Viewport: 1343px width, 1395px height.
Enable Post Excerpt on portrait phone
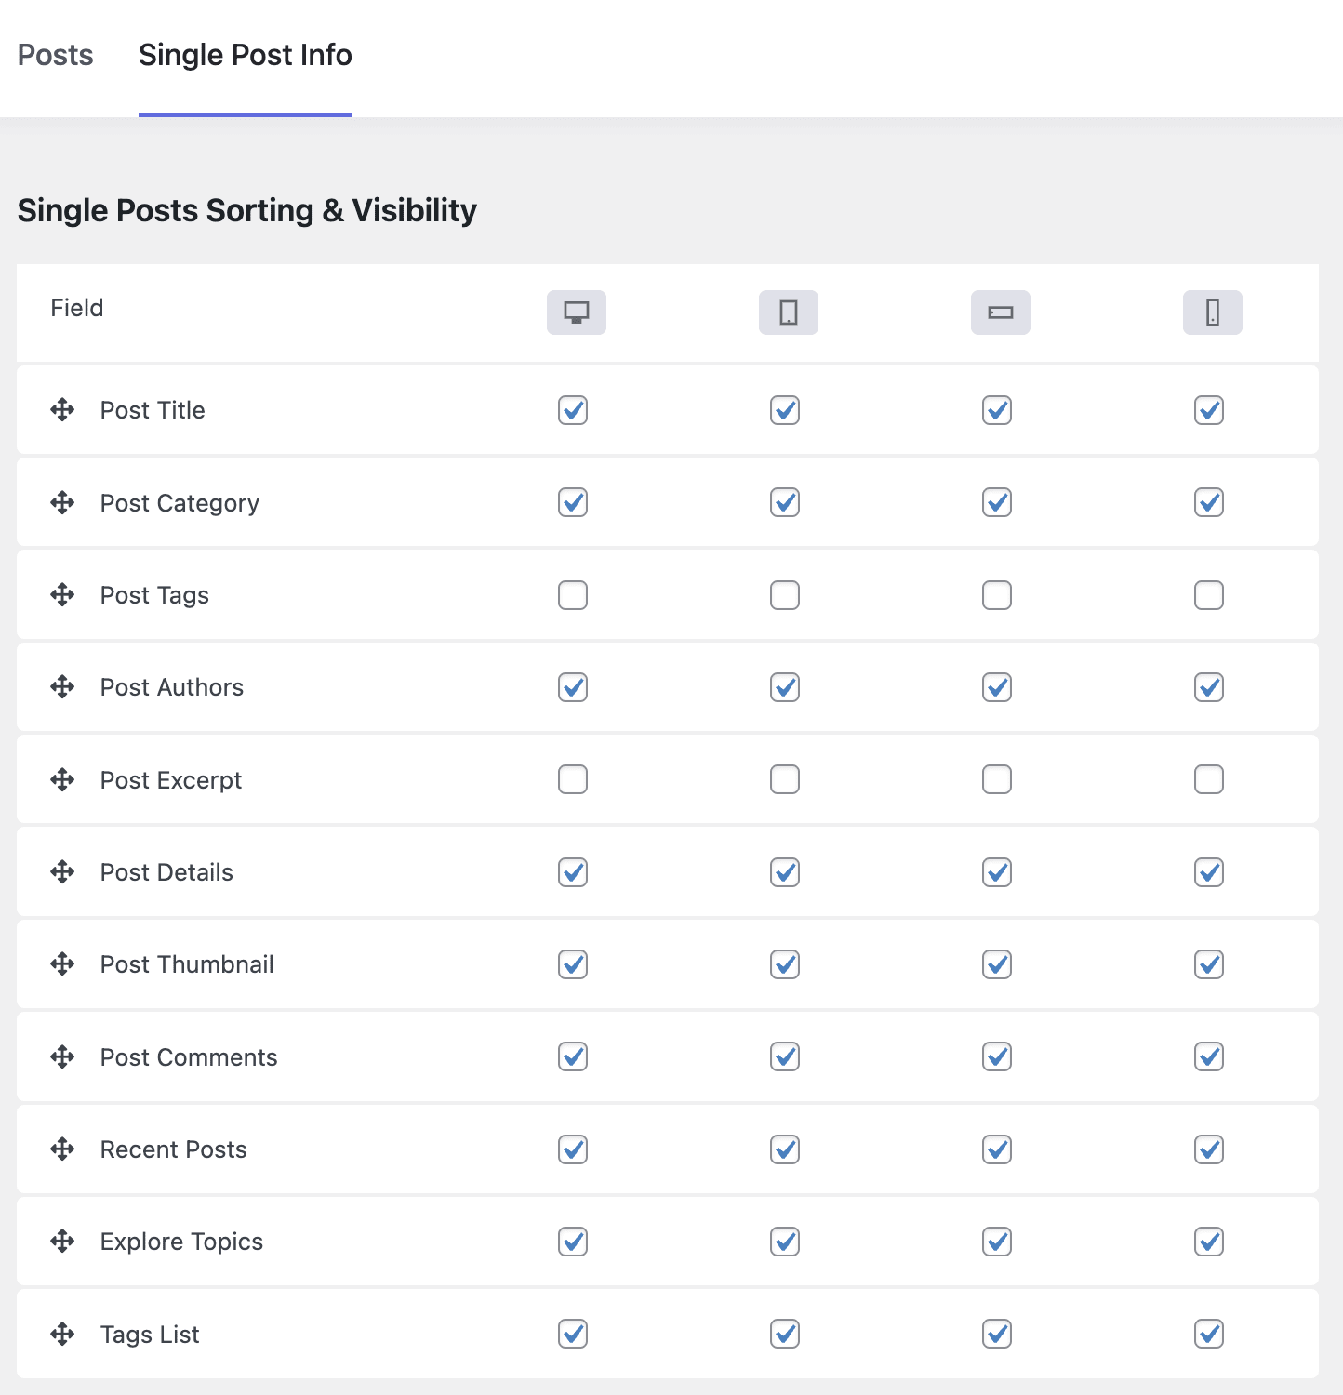coord(1208,779)
